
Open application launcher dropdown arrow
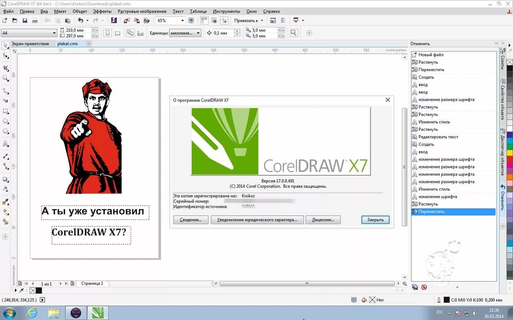pyautogui.click(x=303, y=20)
